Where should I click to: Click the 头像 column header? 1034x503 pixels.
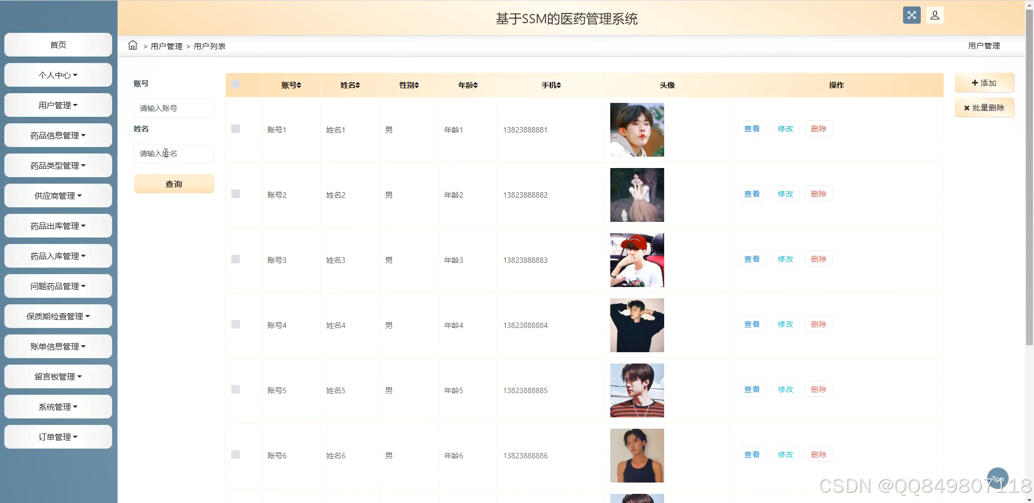667,85
